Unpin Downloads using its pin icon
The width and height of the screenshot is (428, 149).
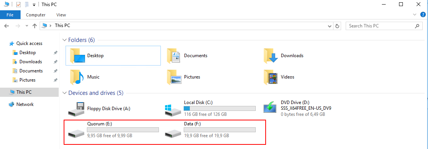pos(55,62)
